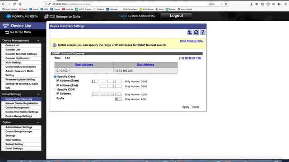Viewport: 289px width, 162px height.
Task: Reload the current browser page
Action: tap(14, 4)
